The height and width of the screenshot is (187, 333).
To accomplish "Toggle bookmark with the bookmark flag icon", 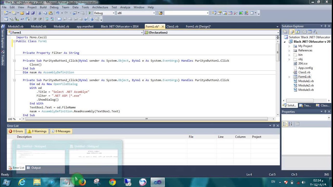I will [59, 19].
